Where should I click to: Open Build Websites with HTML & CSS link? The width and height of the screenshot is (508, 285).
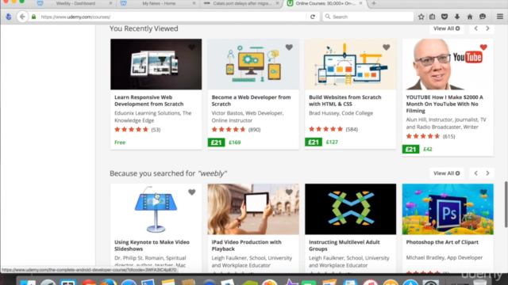click(x=345, y=101)
